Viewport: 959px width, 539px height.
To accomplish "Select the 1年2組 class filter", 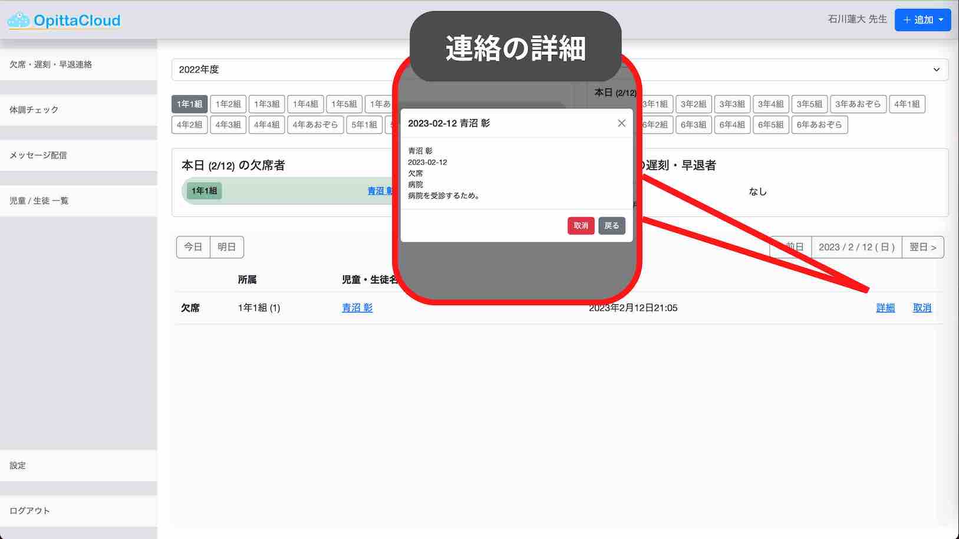I will click(228, 104).
